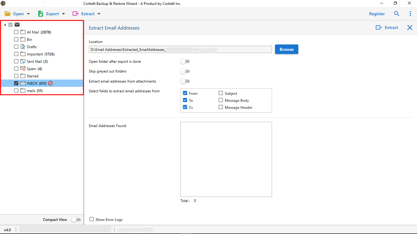The image size is (417, 234).
Task: Expand the Export dropdown arrow
Action: (63, 14)
